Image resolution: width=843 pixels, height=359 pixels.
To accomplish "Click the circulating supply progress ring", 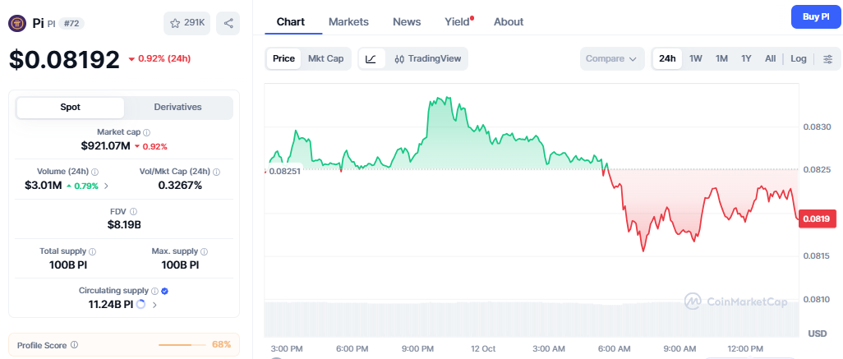I will (x=141, y=305).
